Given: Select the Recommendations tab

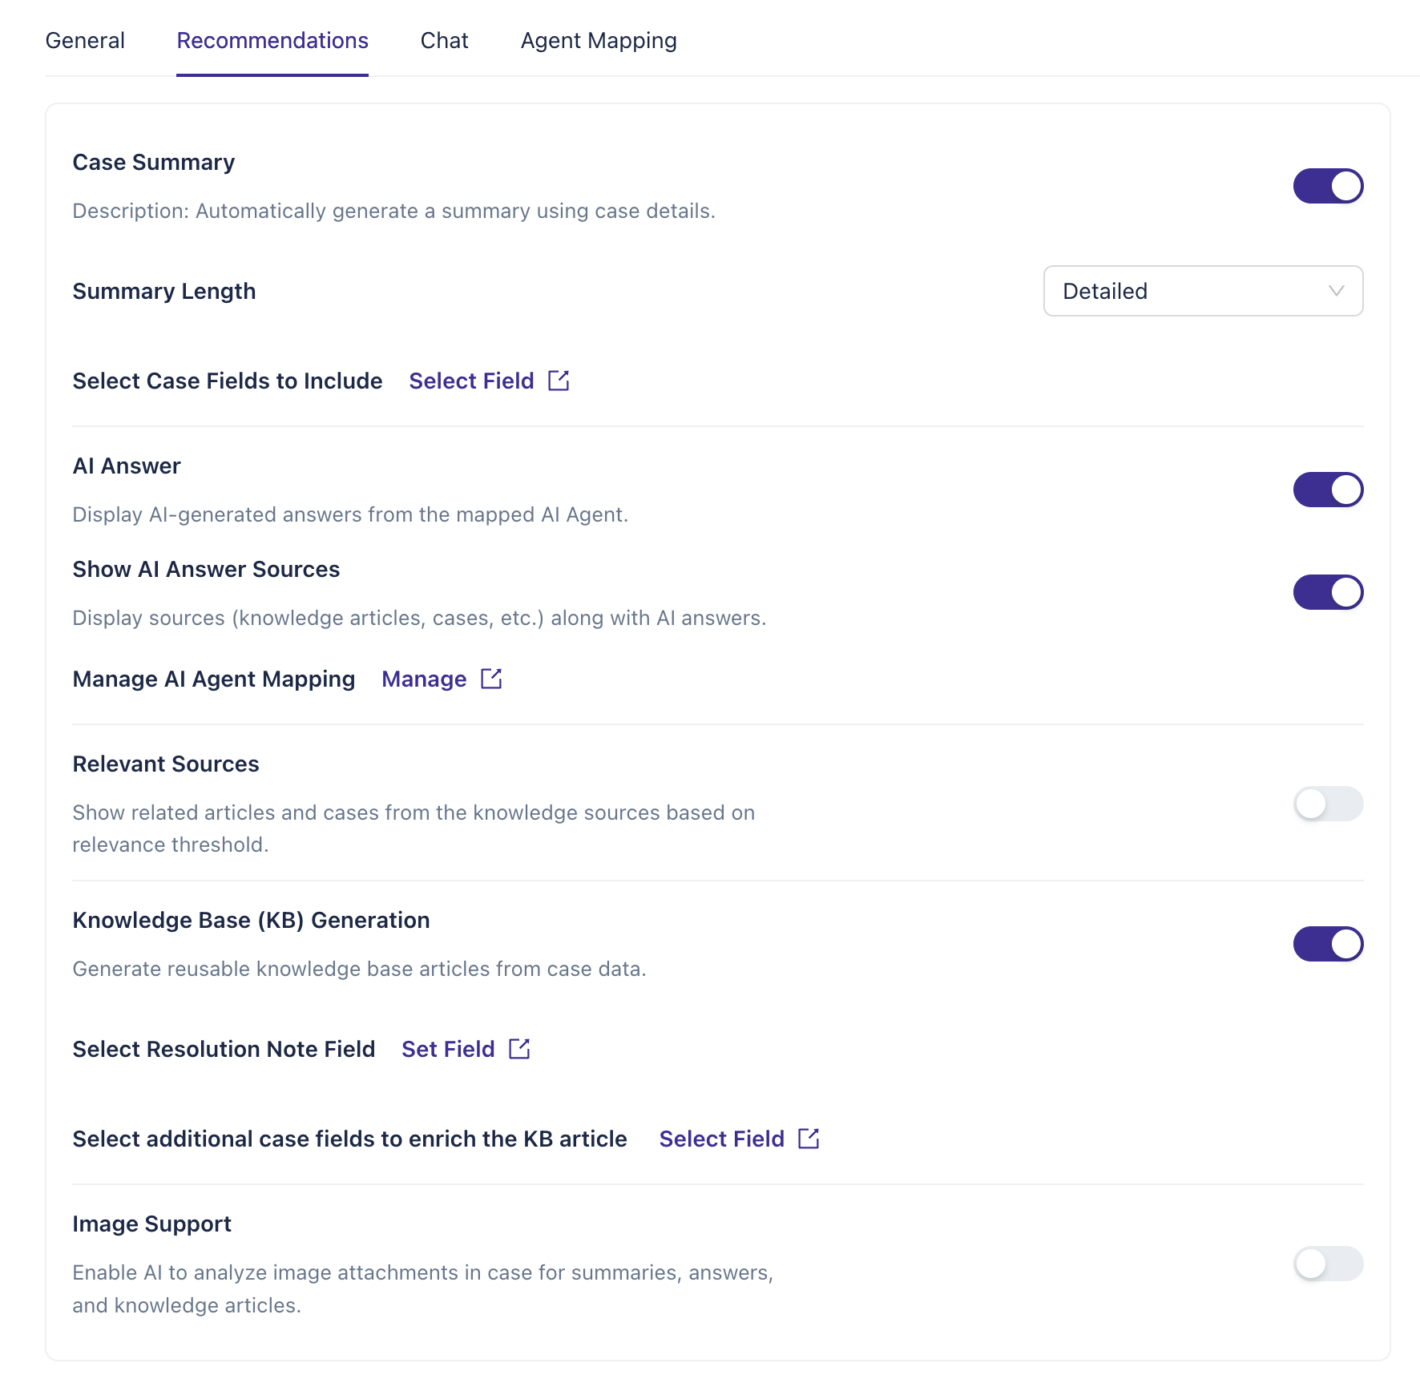Looking at the screenshot, I should (x=272, y=40).
